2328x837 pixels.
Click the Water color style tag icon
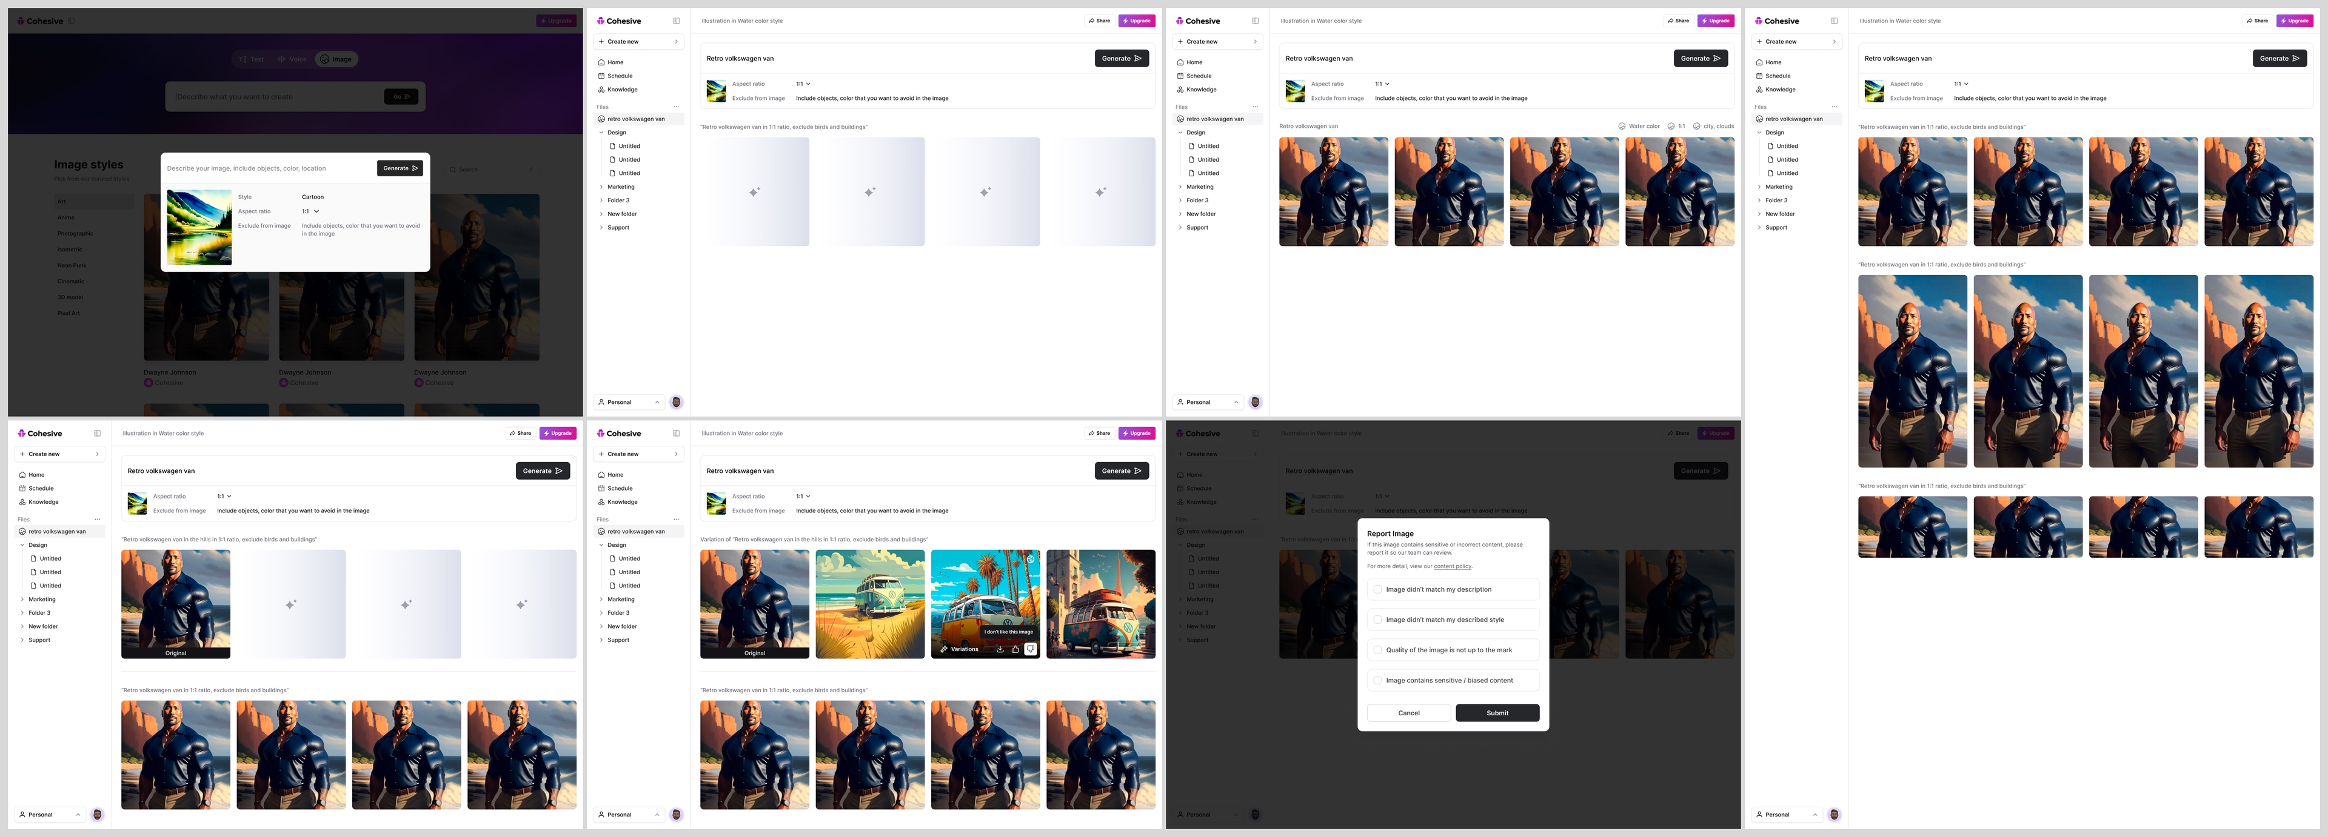pos(1621,127)
